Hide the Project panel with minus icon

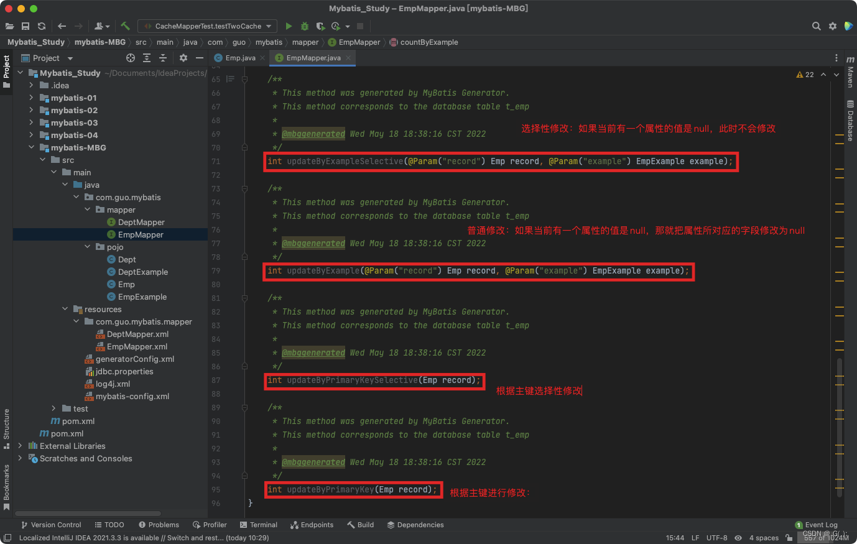[x=200, y=58]
